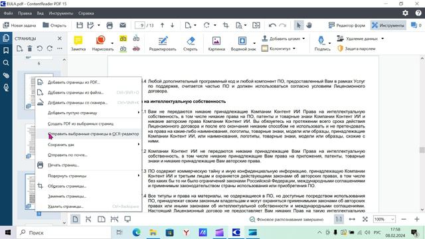Choose Send selected pages to OCR editor

click(x=88, y=134)
